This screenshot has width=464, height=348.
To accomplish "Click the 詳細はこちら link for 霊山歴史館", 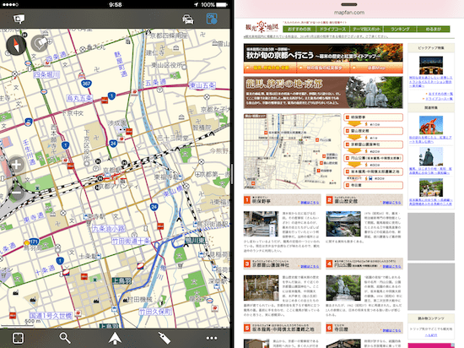I will (391, 203).
